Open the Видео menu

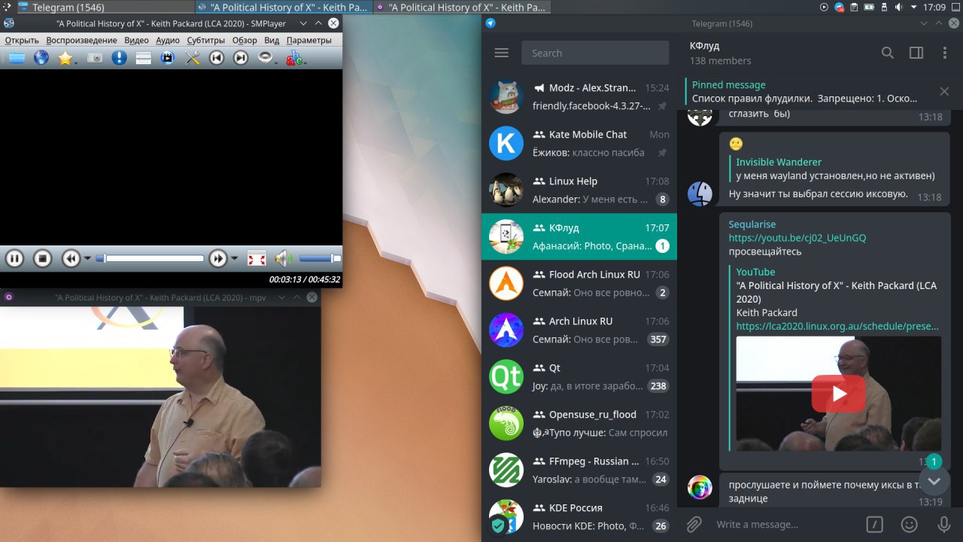[x=136, y=41]
